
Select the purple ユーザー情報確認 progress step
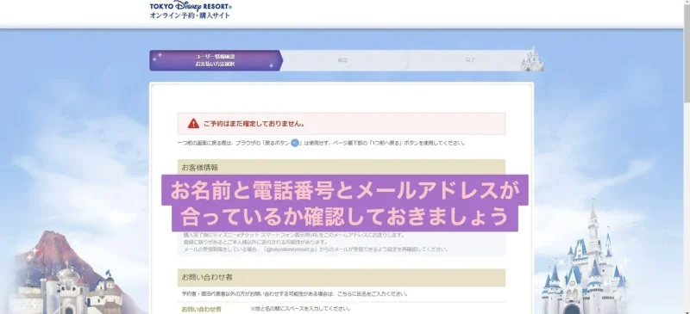click(215, 60)
